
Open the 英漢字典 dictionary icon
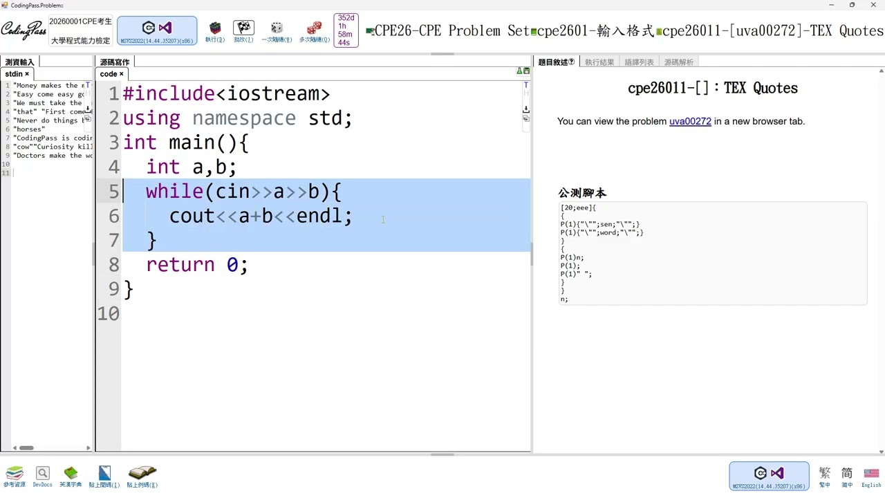tap(71, 476)
